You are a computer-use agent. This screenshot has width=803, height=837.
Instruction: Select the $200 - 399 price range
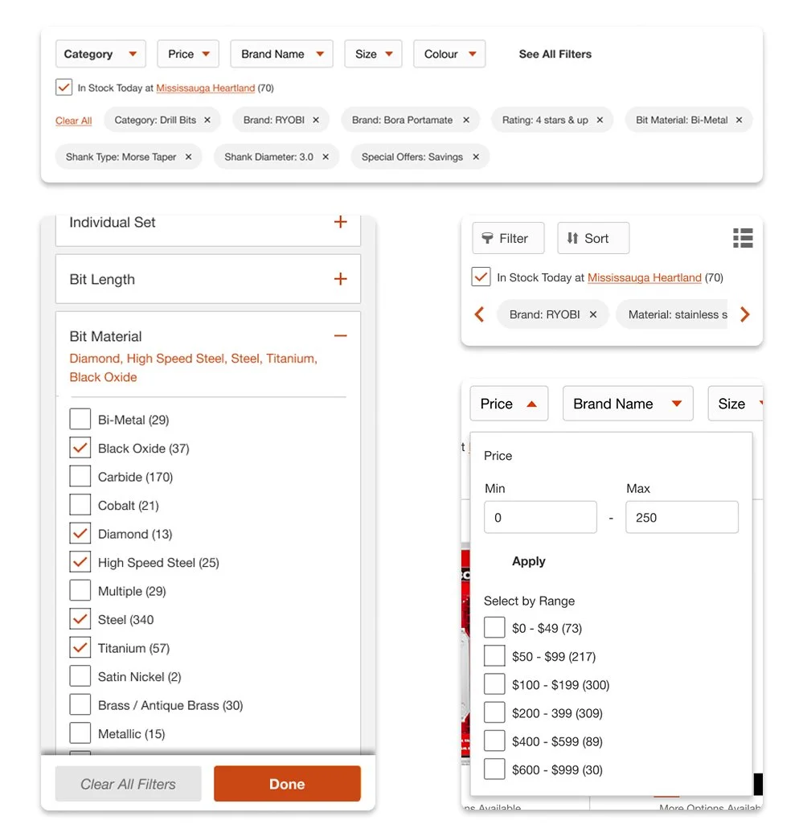(494, 712)
